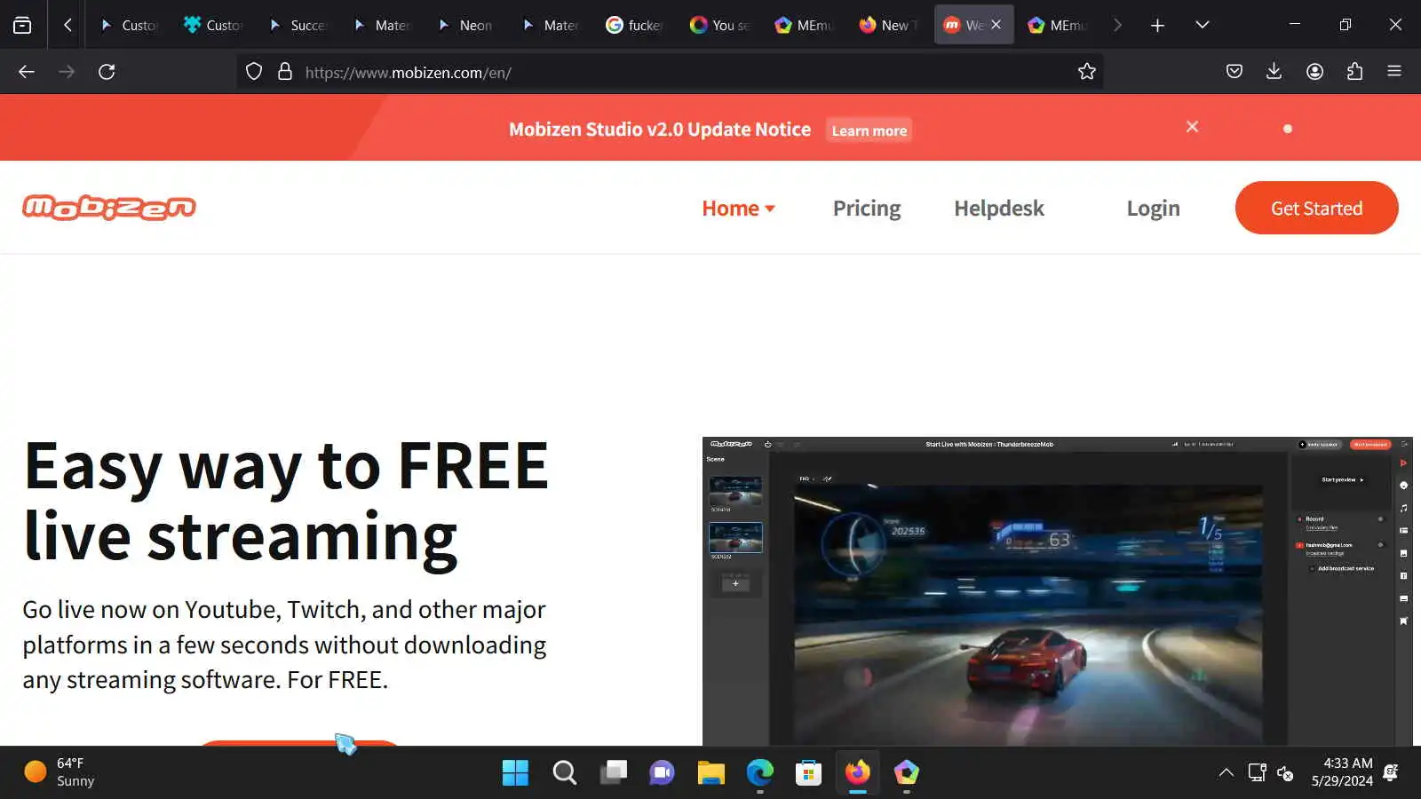1421x799 pixels.
Task: Click the scroll tabs right arrow
Action: pos(1117,25)
